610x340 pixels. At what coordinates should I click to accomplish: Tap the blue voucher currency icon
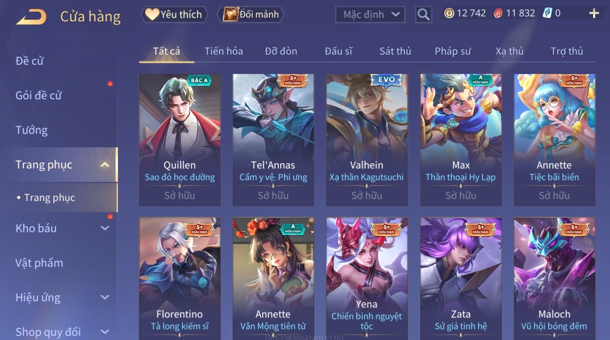pos(547,13)
